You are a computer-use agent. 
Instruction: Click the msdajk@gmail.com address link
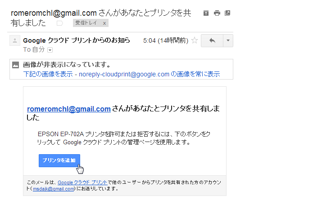(54, 189)
